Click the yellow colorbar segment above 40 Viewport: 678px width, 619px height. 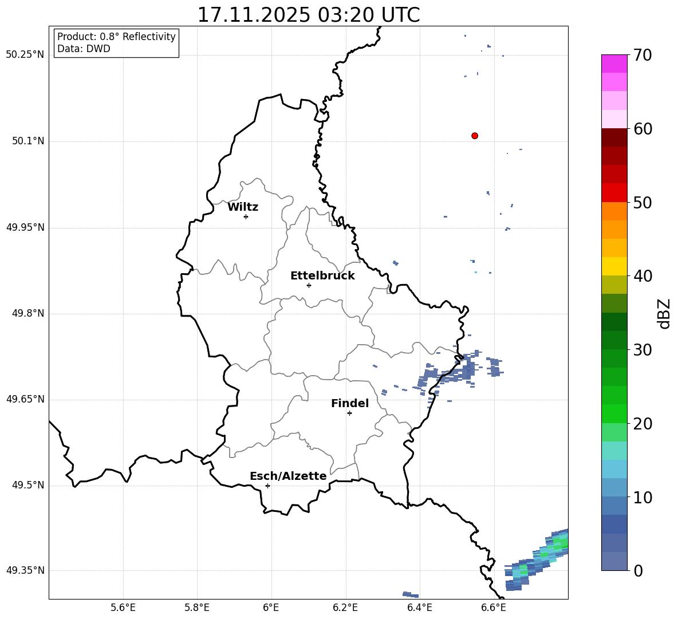pos(614,266)
